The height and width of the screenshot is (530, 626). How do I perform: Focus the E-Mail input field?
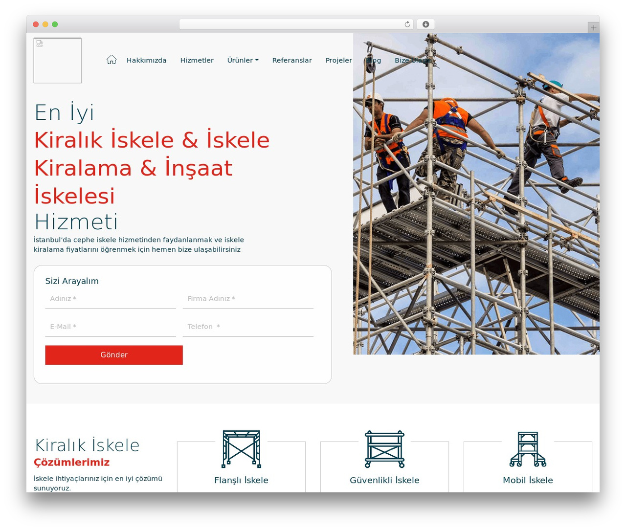point(111,327)
